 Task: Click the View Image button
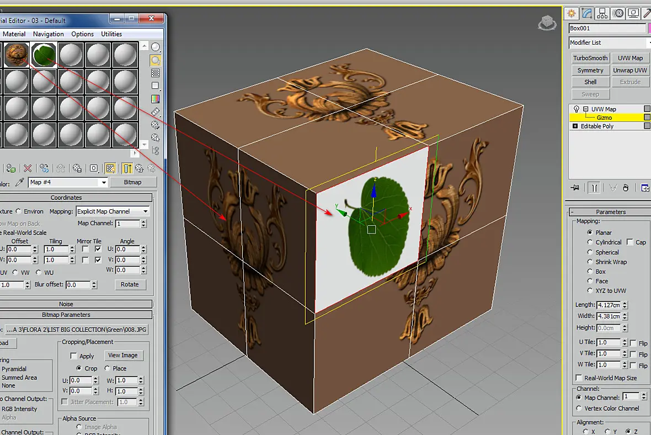[123, 355]
